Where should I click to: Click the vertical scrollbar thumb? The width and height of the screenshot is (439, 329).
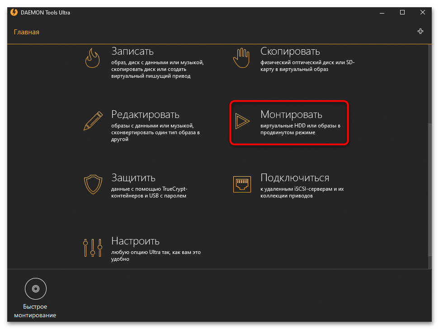click(430, 190)
